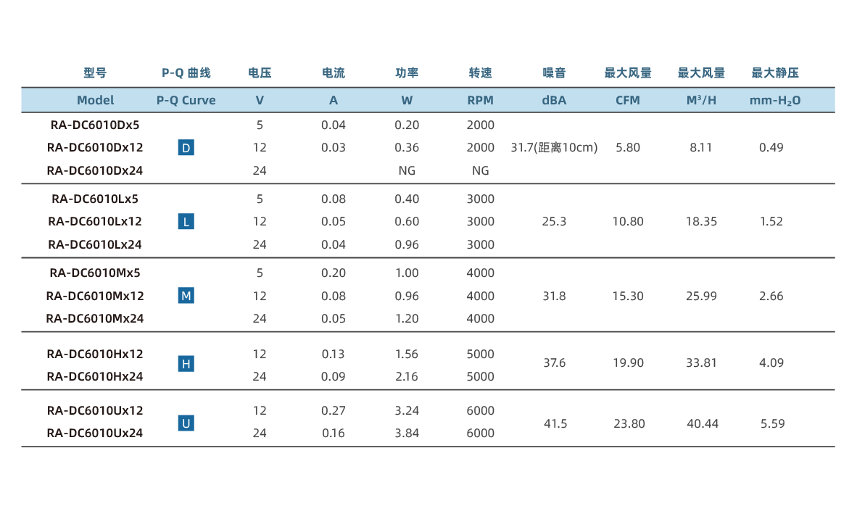Select the P-Q Curve column header
The image size is (857, 514).
[186, 101]
